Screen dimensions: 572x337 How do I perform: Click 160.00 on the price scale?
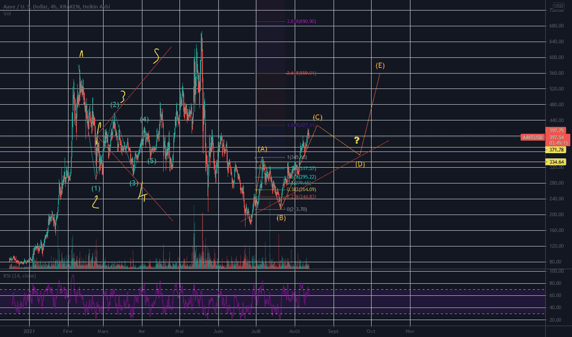pos(556,230)
